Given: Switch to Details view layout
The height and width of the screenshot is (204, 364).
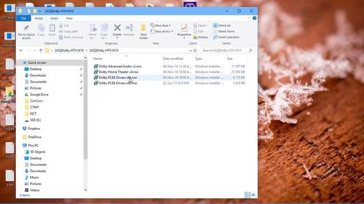Looking at the screenshot, I should coord(247,195).
